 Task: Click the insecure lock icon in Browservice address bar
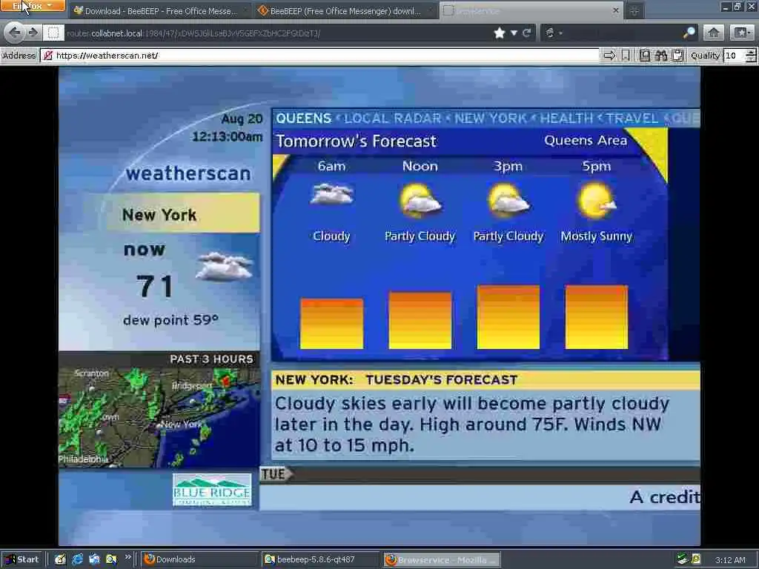47,56
